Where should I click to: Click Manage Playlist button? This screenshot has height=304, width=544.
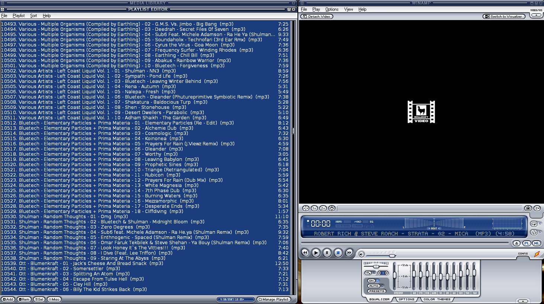(x=274, y=299)
